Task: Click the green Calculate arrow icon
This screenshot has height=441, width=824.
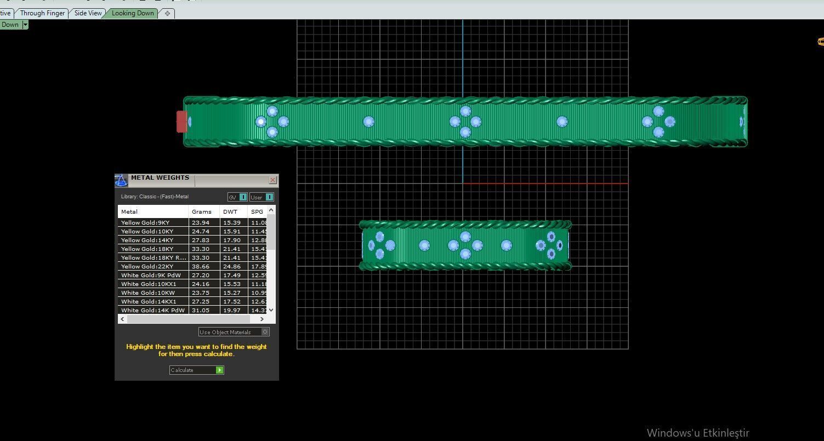Action: point(219,370)
